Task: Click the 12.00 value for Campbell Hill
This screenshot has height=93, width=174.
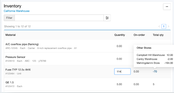Action: point(170,55)
